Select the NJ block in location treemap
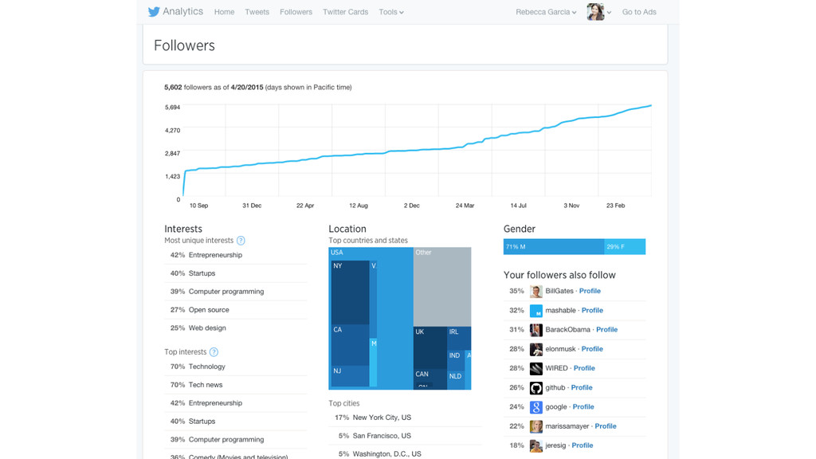The image size is (816, 459). click(x=351, y=376)
